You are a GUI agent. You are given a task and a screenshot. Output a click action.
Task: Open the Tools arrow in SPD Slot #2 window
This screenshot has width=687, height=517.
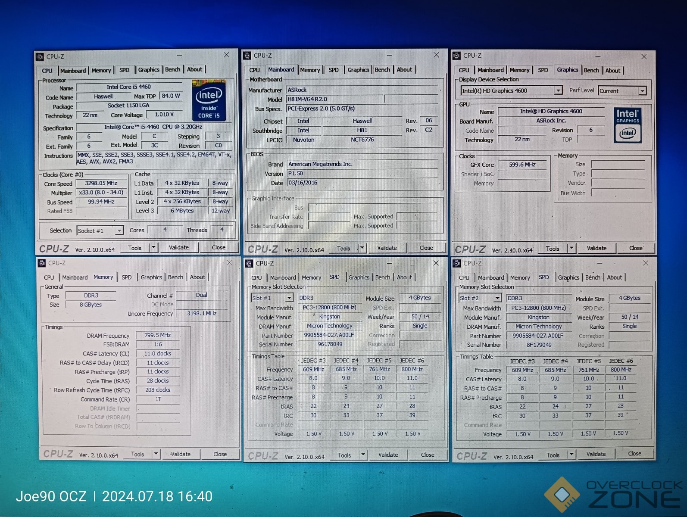click(571, 454)
